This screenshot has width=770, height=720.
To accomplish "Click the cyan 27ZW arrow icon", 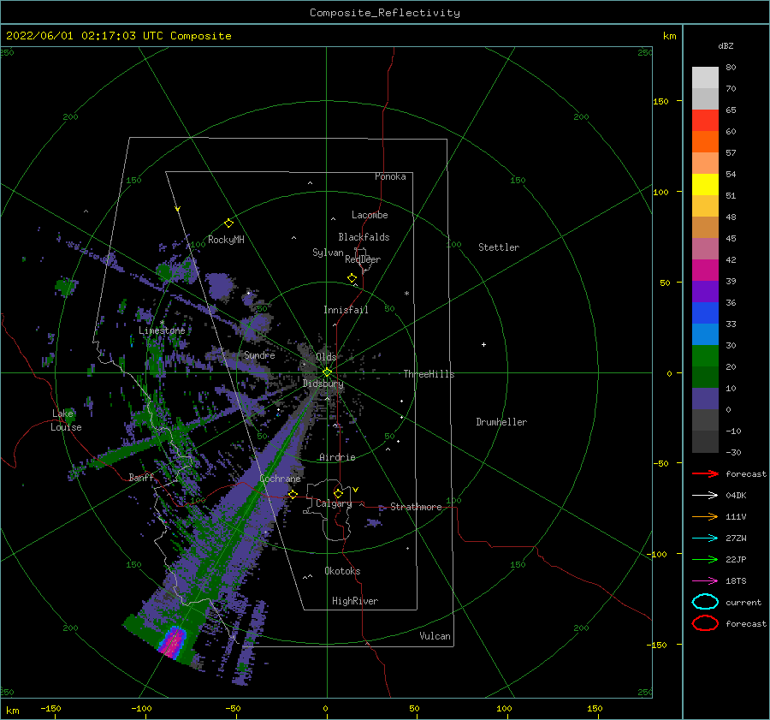I will coord(705,539).
